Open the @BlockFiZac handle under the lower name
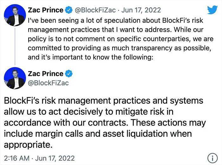Screen dimensions: 222x165 [x=48, y=83]
